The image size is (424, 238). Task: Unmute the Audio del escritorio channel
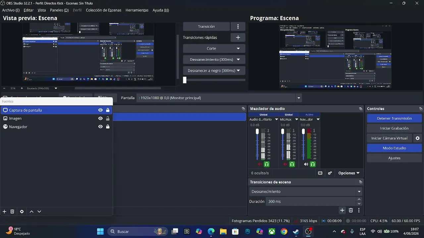(x=260, y=164)
